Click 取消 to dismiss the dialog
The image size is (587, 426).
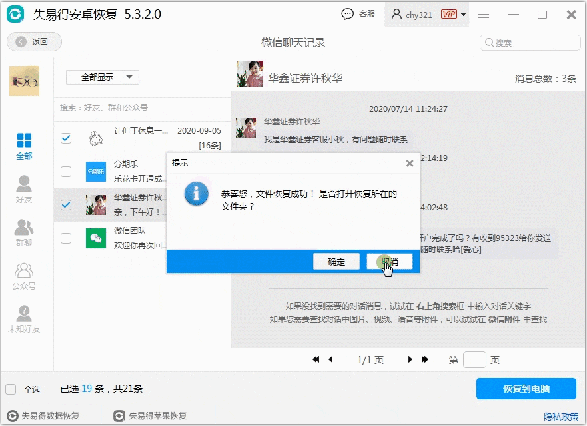click(390, 262)
